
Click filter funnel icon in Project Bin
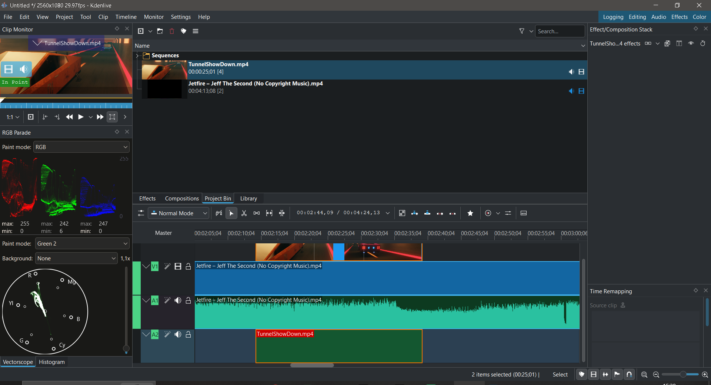pos(522,31)
